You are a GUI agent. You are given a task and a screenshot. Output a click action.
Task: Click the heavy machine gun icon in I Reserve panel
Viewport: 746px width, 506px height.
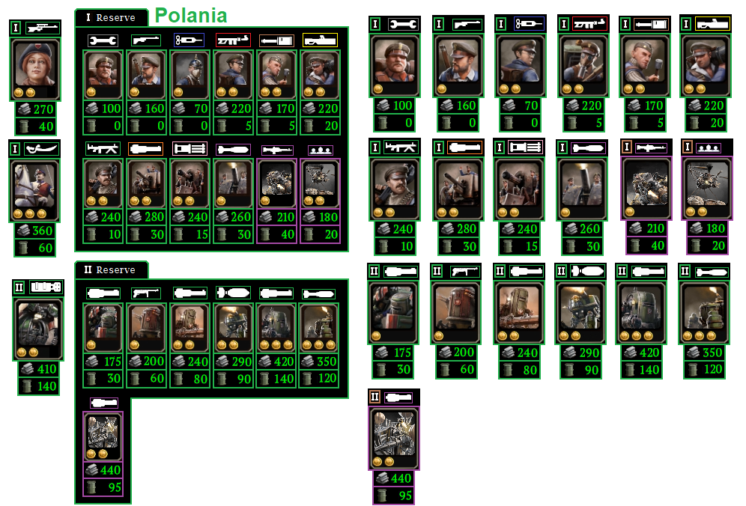coord(103,149)
